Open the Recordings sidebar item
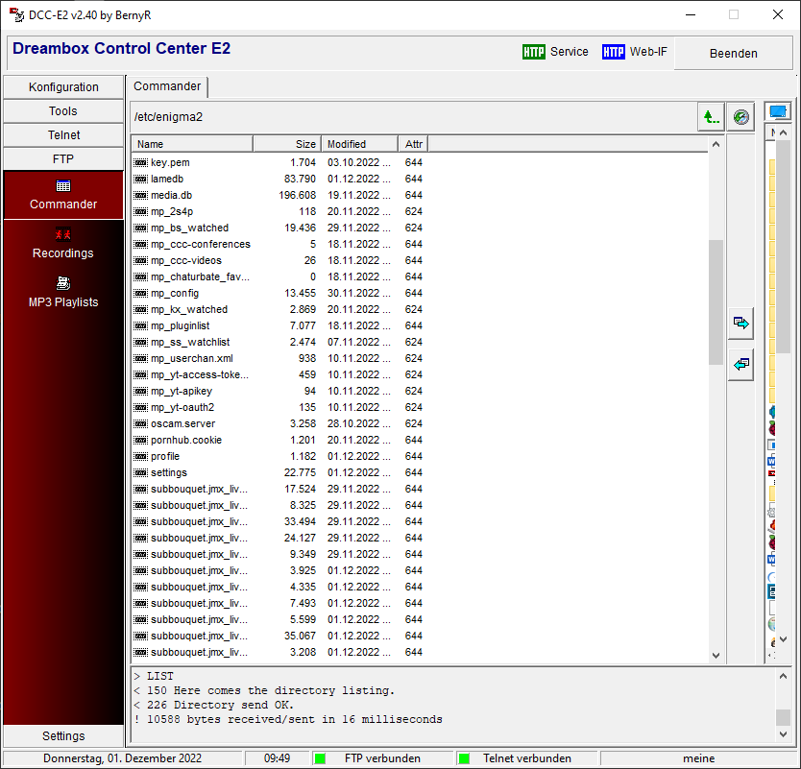801x769 pixels. (x=63, y=244)
